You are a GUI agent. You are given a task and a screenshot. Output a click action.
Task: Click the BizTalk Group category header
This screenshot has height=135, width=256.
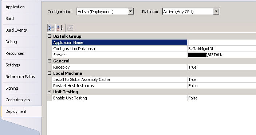point(67,36)
